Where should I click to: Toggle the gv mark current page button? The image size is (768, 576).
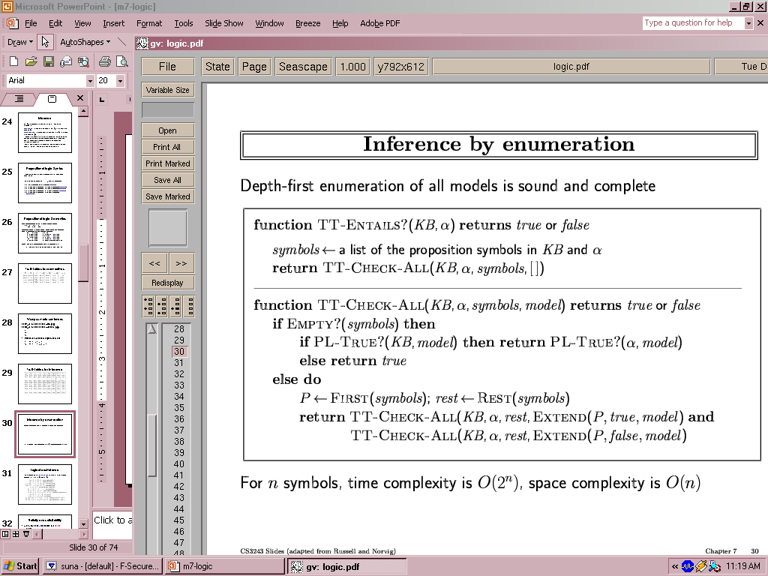pyautogui.click(x=176, y=306)
